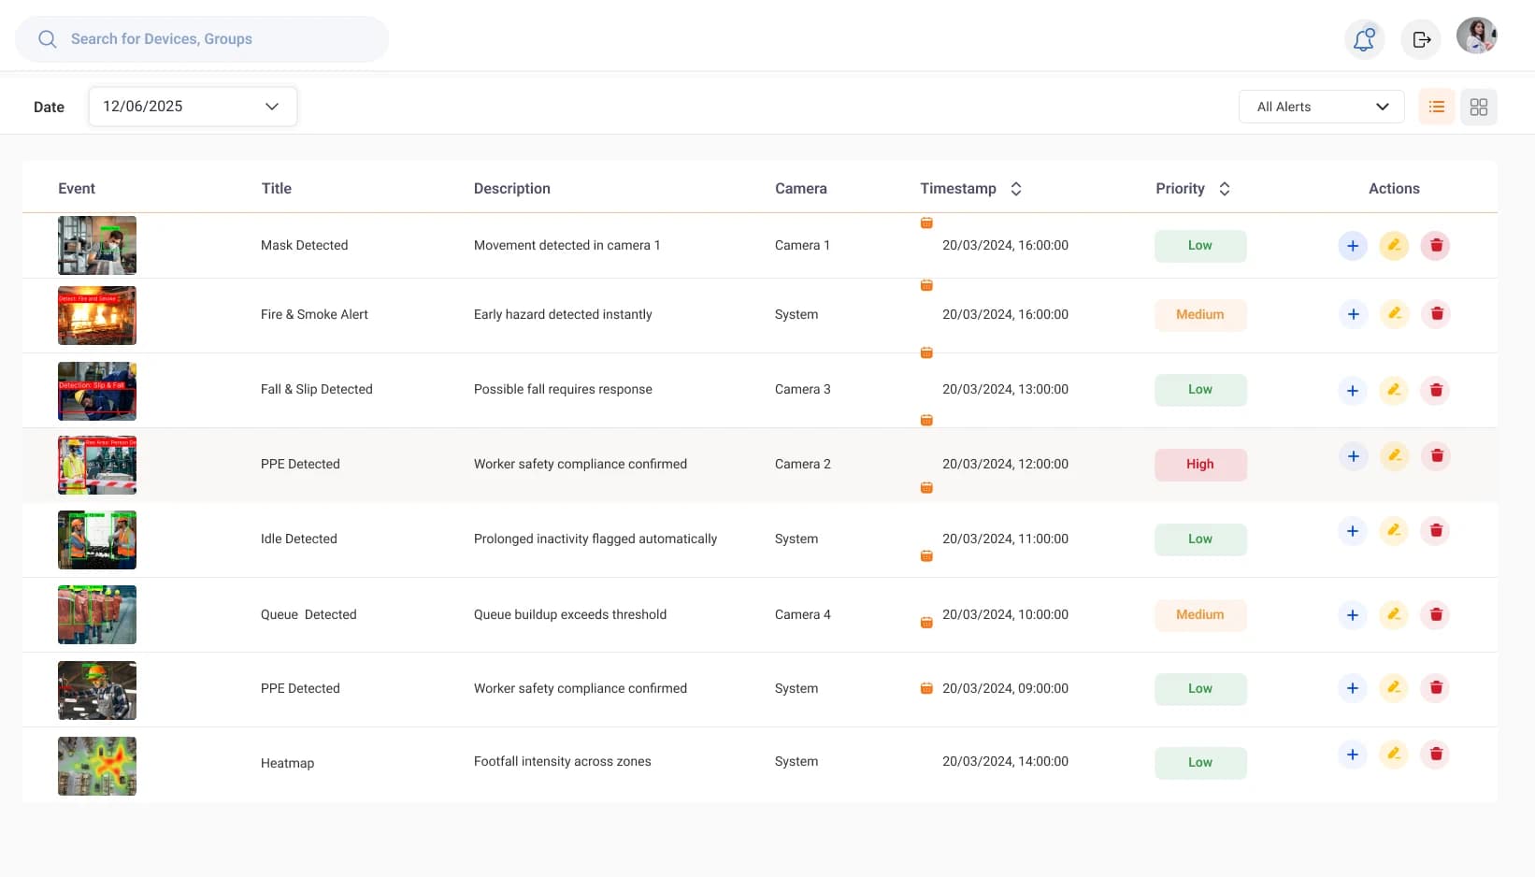Click the Low priority label on Heatmap row

pos(1199,762)
